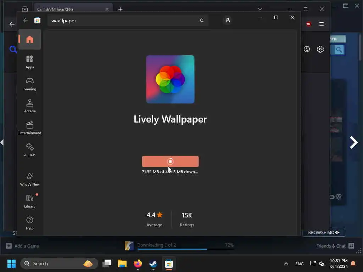This screenshot has height=272, width=363.
Task: Close the CollabVM SearXNG tab
Action: point(107,9)
